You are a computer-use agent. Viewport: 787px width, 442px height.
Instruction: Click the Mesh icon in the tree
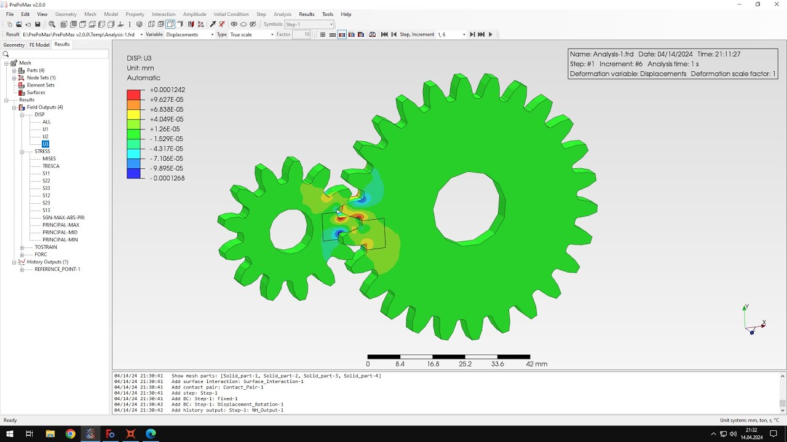coord(13,63)
